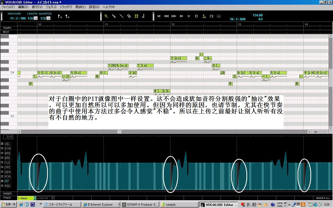
Task: Select the eraser tool
Action: 129,16
